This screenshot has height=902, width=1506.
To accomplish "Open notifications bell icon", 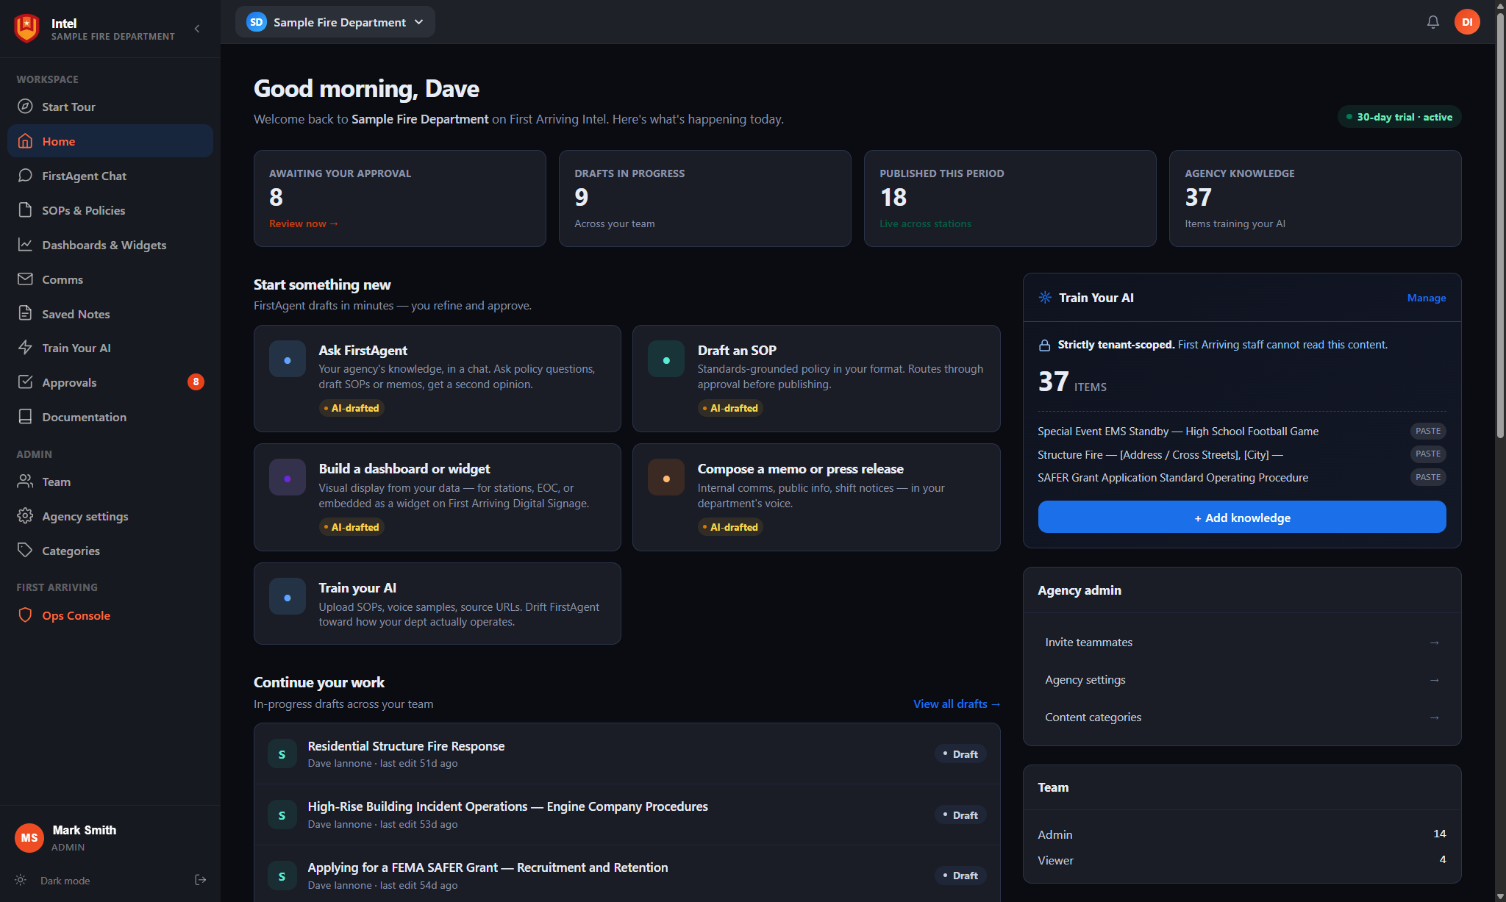I will 1432,22.
